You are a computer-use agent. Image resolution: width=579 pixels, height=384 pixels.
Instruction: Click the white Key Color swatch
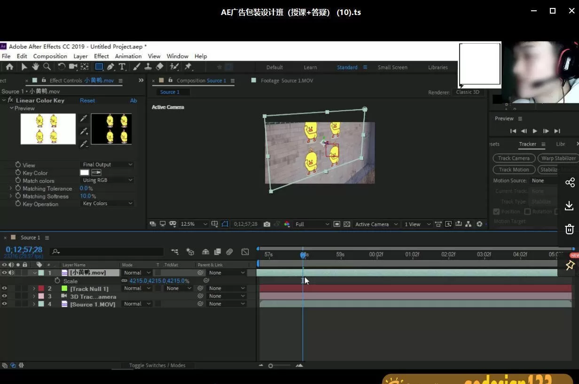[85, 173]
